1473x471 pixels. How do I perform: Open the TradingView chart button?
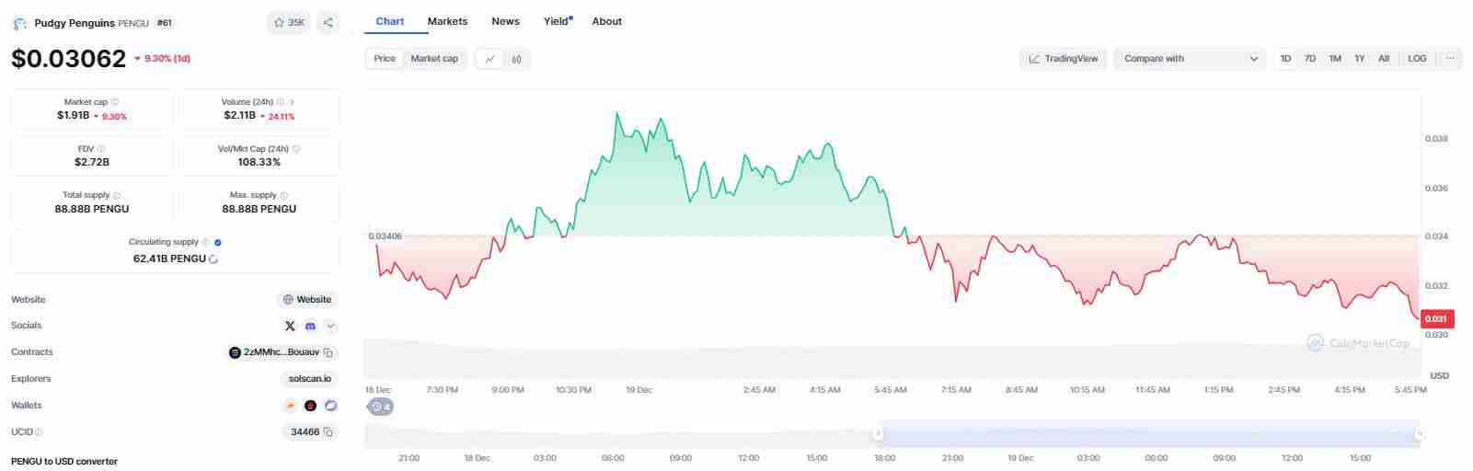(1064, 59)
